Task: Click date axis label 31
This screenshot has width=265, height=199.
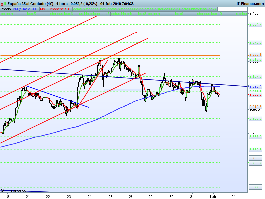Action: 192,197
